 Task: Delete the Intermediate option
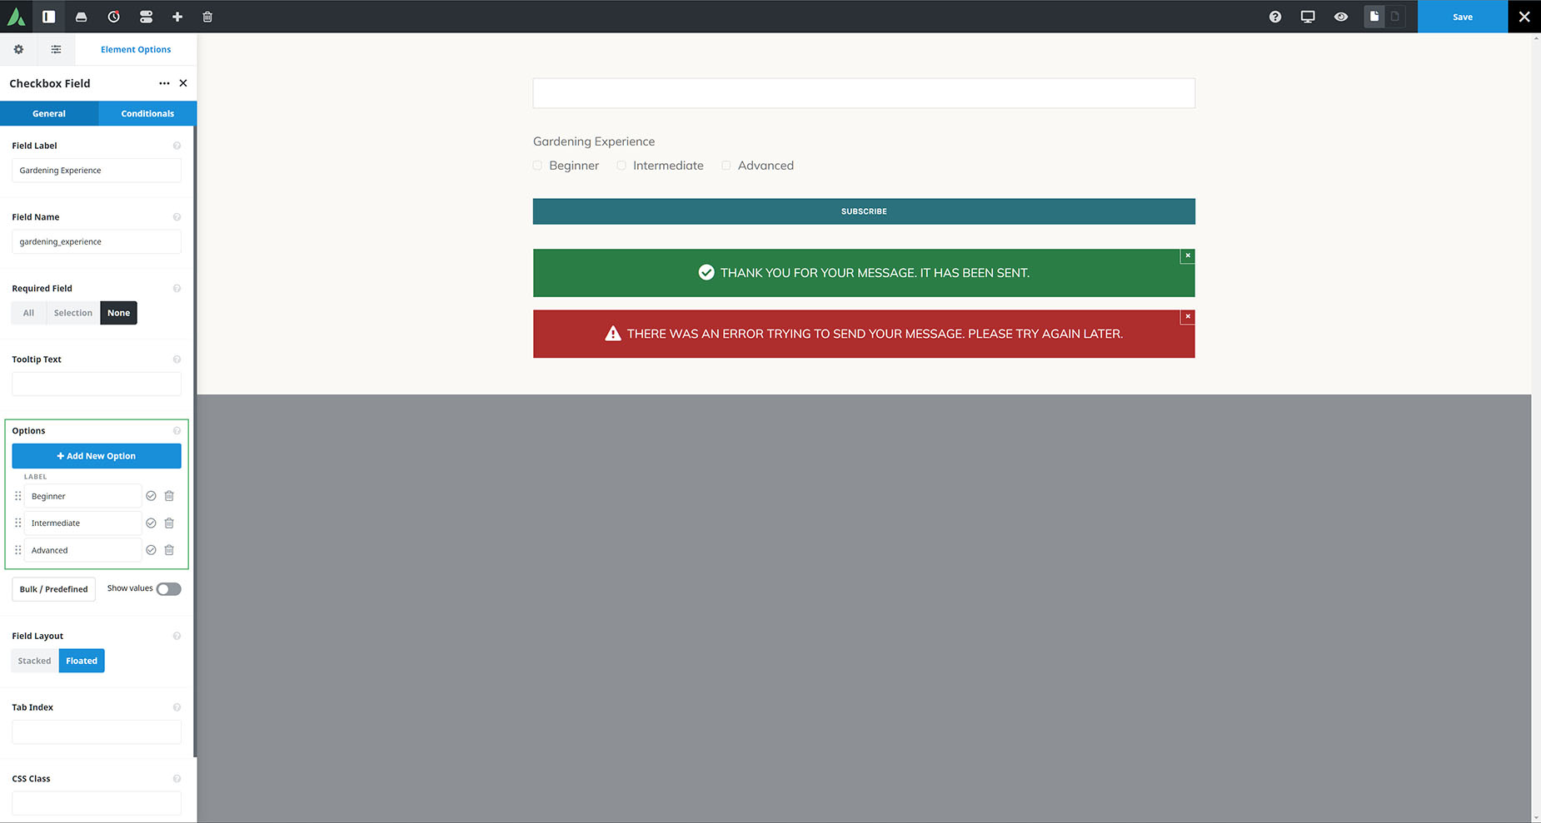coord(169,523)
